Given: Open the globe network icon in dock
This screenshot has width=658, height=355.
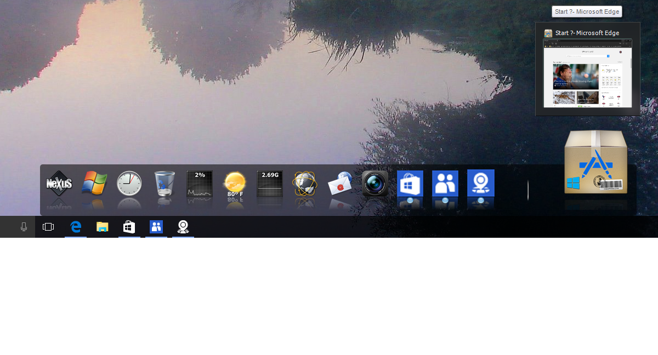Looking at the screenshot, I should (x=305, y=184).
